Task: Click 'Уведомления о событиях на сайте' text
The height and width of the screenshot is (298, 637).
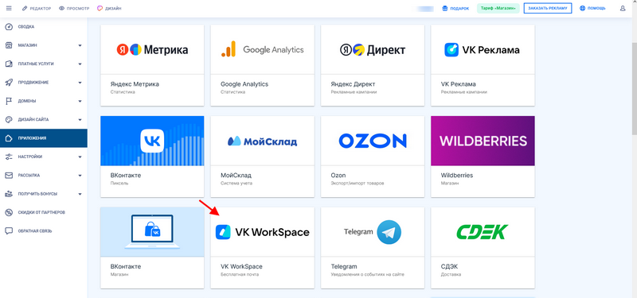Action: coord(368,274)
